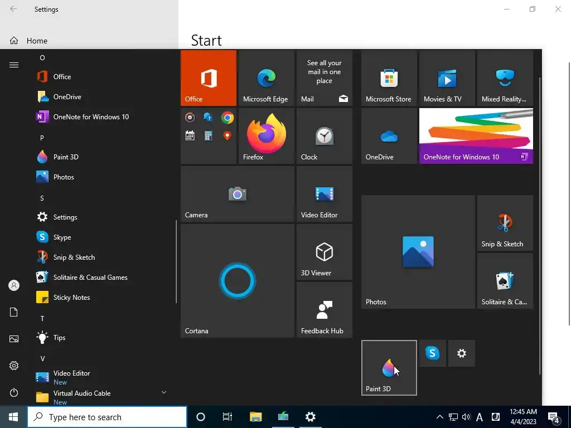Open the small Skype tile
Viewport: 571px width, 428px height.
[432, 353]
